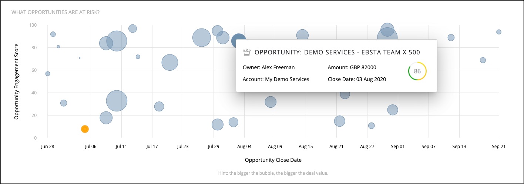Click the What Opportunities Are At Risk heading
The height and width of the screenshot is (184, 524).
56,12
